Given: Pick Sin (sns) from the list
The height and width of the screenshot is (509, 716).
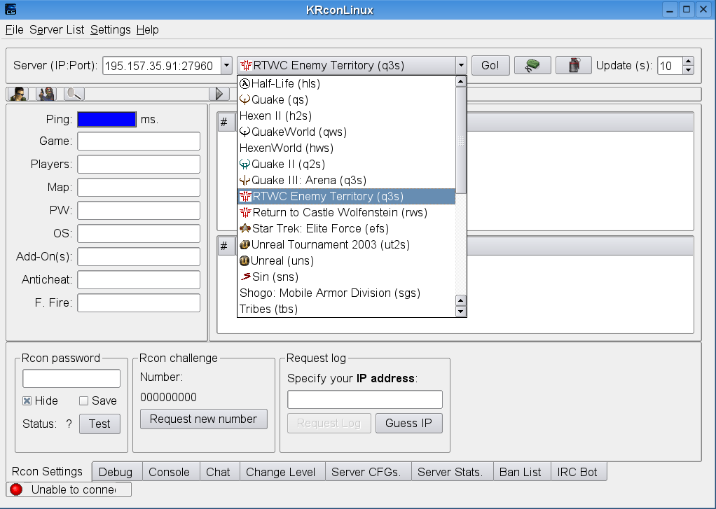Looking at the screenshot, I should pyautogui.click(x=346, y=277).
